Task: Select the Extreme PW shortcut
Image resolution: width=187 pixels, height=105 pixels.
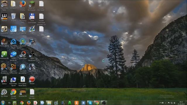Action: click(23, 93)
